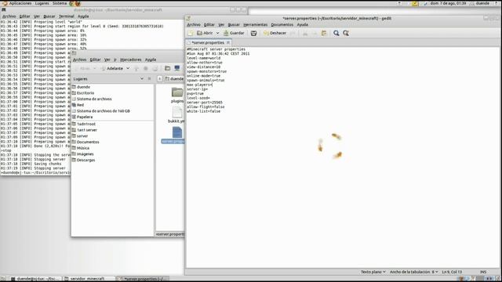This screenshot has width=502, height=282.
Task: Expand the Abrir recent files dropdown arrow
Action: (217, 33)
